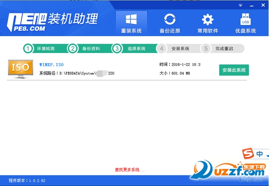Viewport: 269px width, 186px height.
Task: Click the 程序版本 1.0.2.62 text
Action: click(27, 180)
